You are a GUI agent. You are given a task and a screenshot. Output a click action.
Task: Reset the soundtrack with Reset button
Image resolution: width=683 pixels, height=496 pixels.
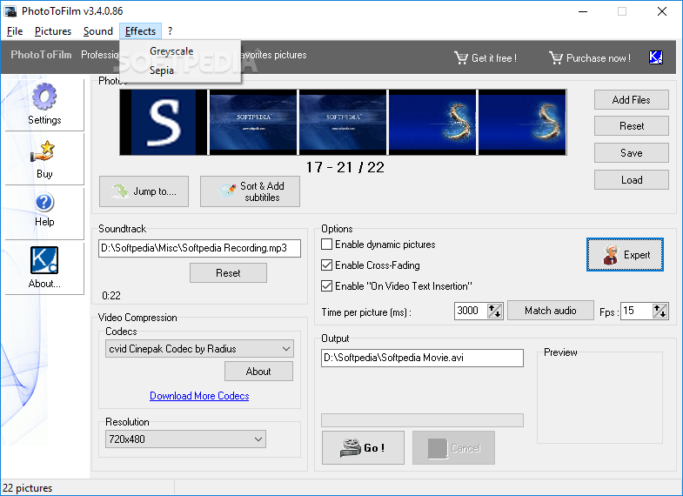[x=228, y=273]
